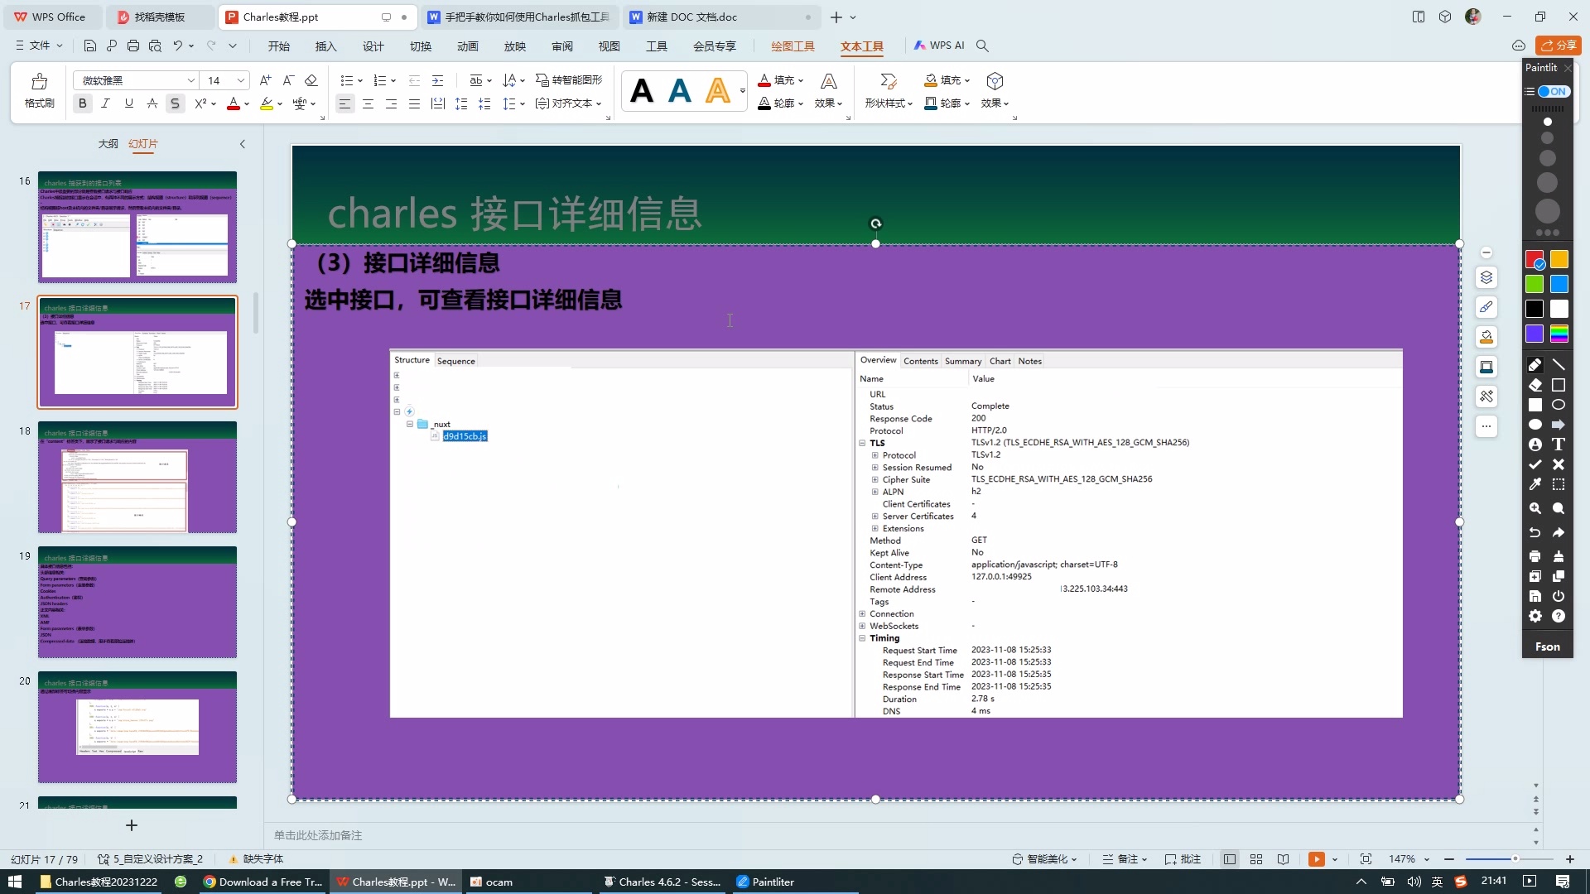This screenshot has height=894, width=1590.
Task: Toggle bold formatting on selected text
Action: coord(81,103)
